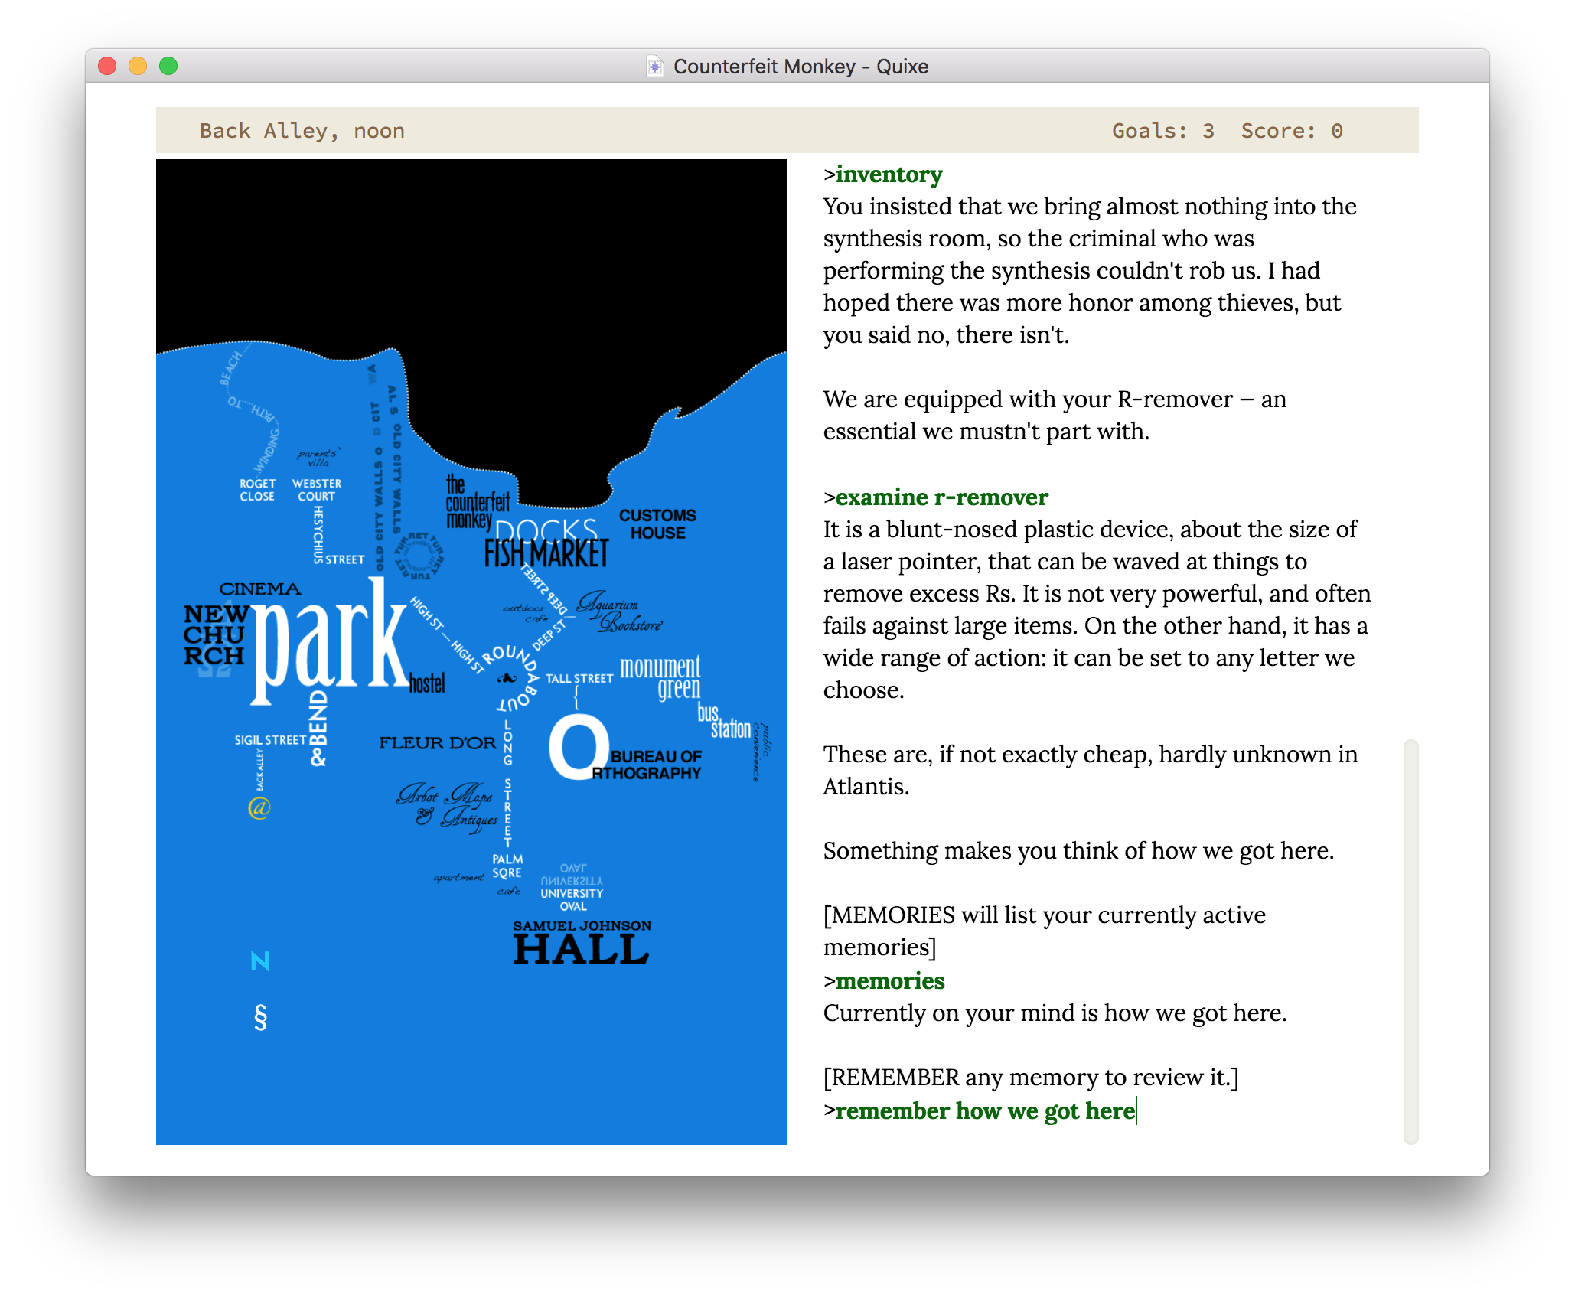Click the park label on the map
This screenshot has height=1298, width=1575.
point(330,641)
